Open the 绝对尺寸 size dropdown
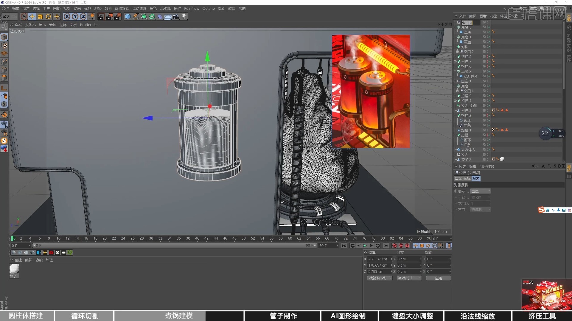Screen dimensions: 572x321 pos(409,278)
